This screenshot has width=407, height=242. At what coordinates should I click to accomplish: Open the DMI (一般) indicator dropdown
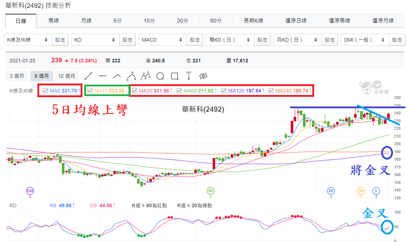tap(365, 40)
